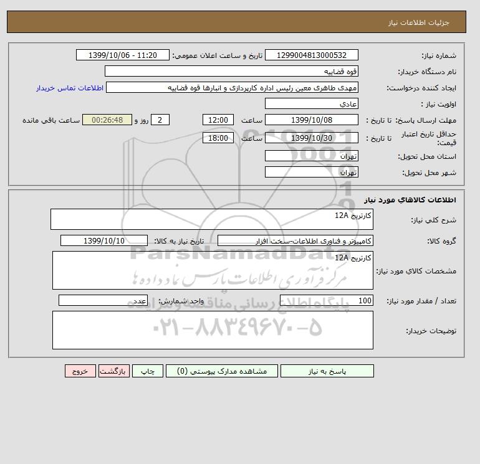
Task: Click the label شهر محل تحویل
Action: (429, 173)
